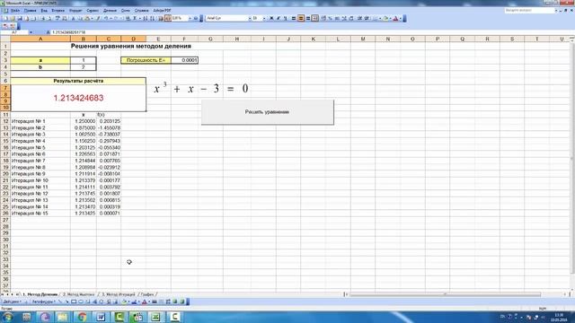575x323 pixels.
Task: Open the Вставка menu
Action: (57, 10)
